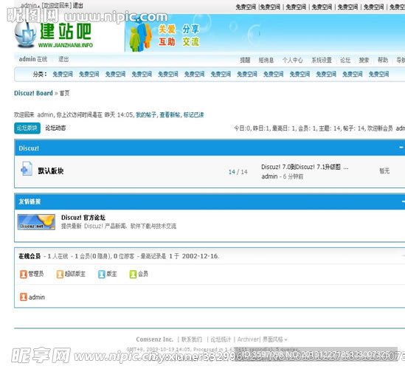Open 短消息 in the navigation bar

tap(266, 61)
